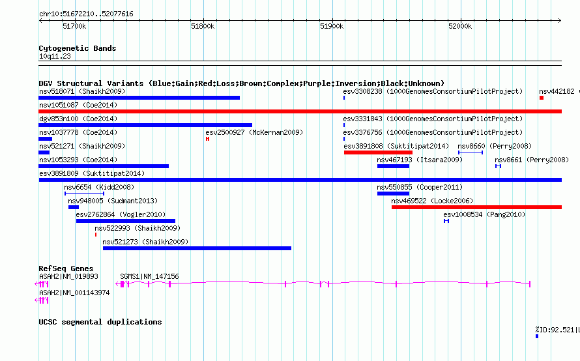Select the nsv1053293 (Coe2014) blue bar

click(104, 166)
